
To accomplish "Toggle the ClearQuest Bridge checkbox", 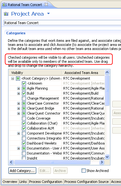I will 24,108.
